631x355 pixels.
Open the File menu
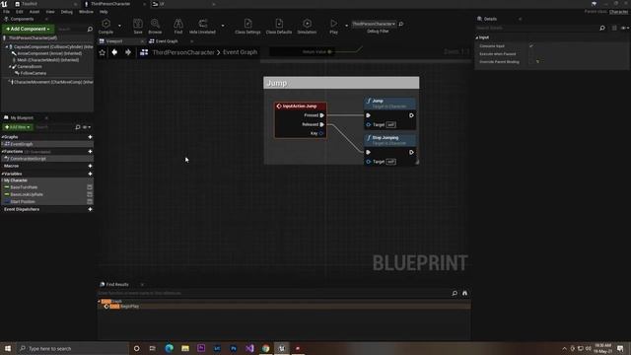7,12
